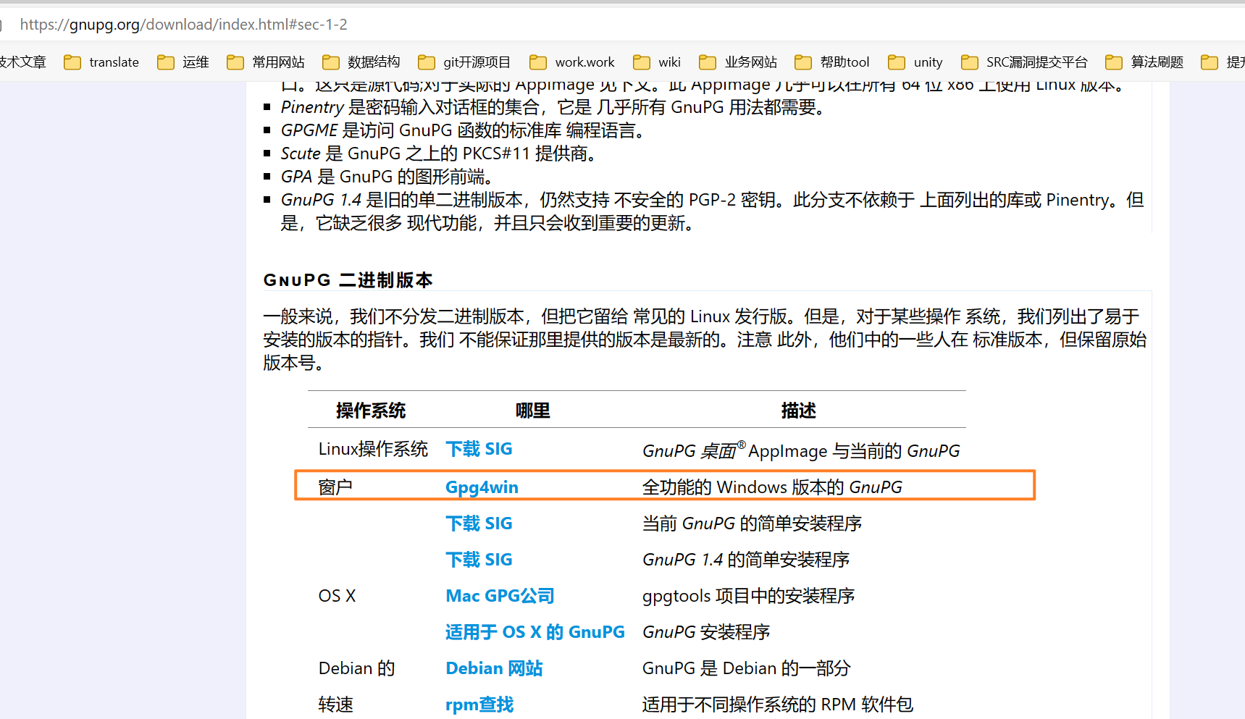Viewport: 1245px width, 719px height.
Task: Open the 适用于 OS X 的 GnuPG link
Action: [x=535, y=632]
